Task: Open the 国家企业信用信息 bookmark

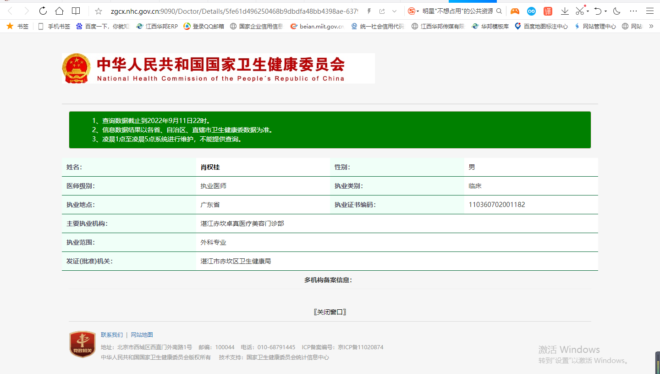Action: pos(257,26)
